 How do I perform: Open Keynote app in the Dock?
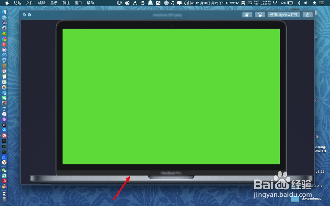[x=4, y=109]
